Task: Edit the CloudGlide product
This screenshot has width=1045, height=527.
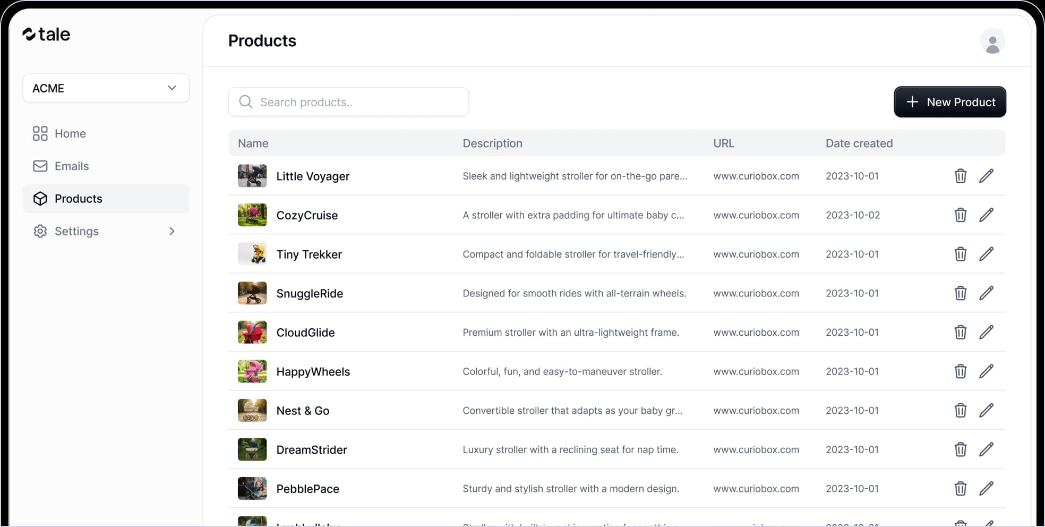Action: (986, 332)
